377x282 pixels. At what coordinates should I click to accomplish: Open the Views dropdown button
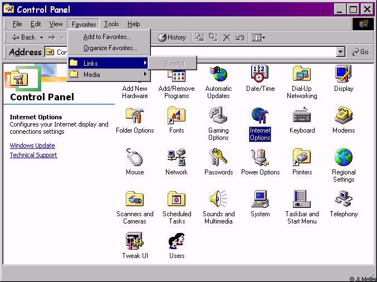point(258,37)
